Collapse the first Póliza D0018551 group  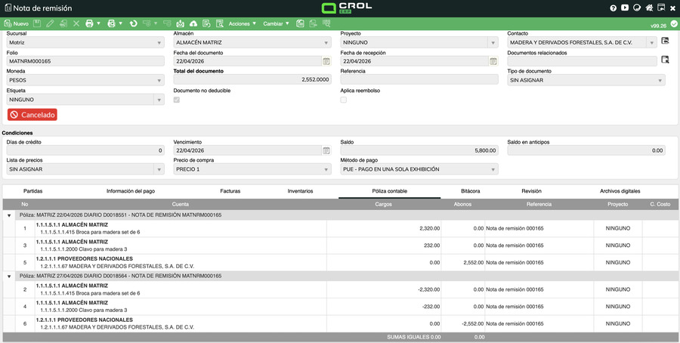pyautogui.click(x=9, y=215)
